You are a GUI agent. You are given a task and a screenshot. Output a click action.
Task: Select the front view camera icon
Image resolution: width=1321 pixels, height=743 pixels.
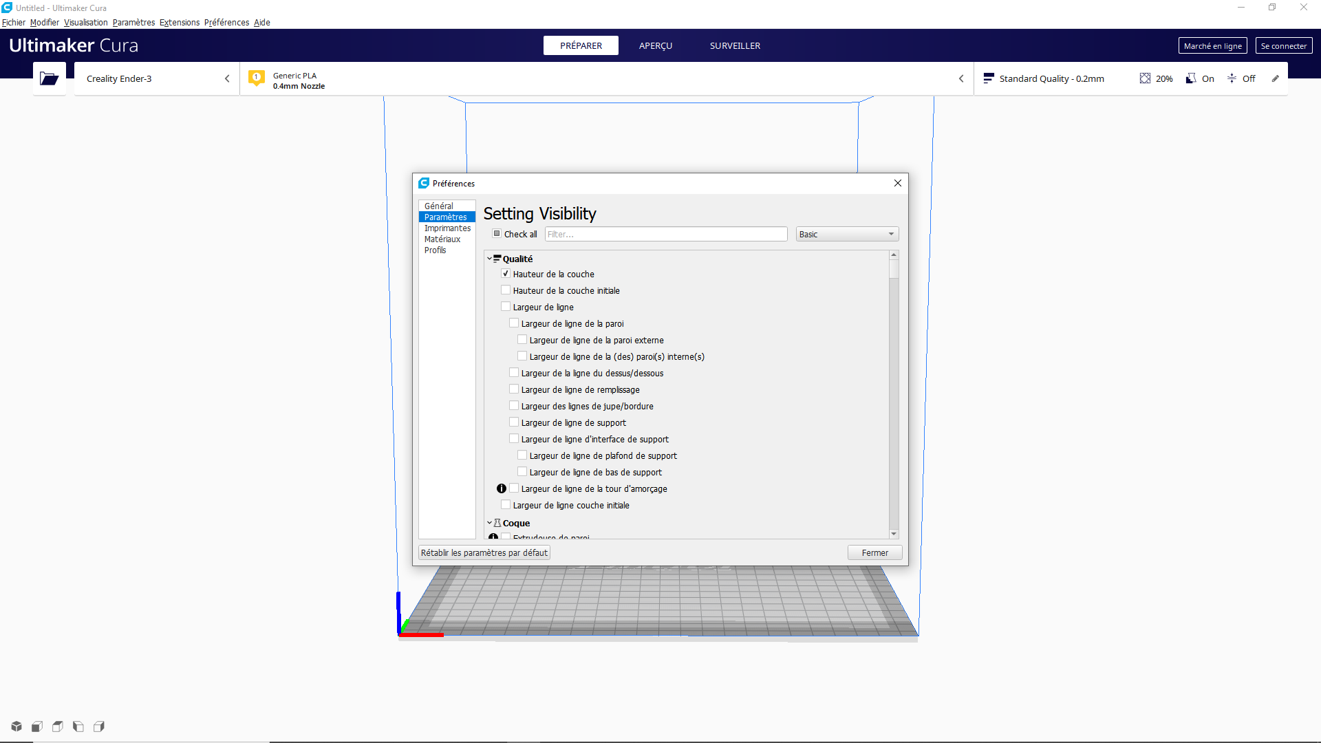[x=37, y=726]
